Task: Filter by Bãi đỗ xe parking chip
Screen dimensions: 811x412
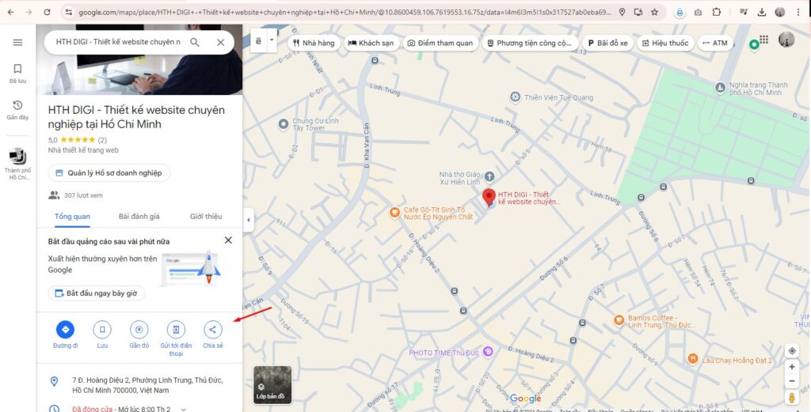Action: [x=607, y=43]
